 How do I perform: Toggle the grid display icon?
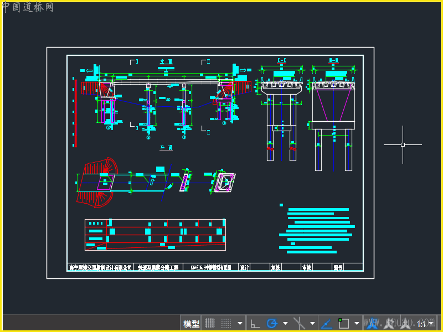pyautogui.click(x=210, y=323)
